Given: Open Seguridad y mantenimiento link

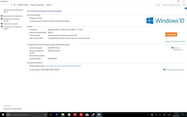Looking at the screenshot, I should tap(12, 109).
